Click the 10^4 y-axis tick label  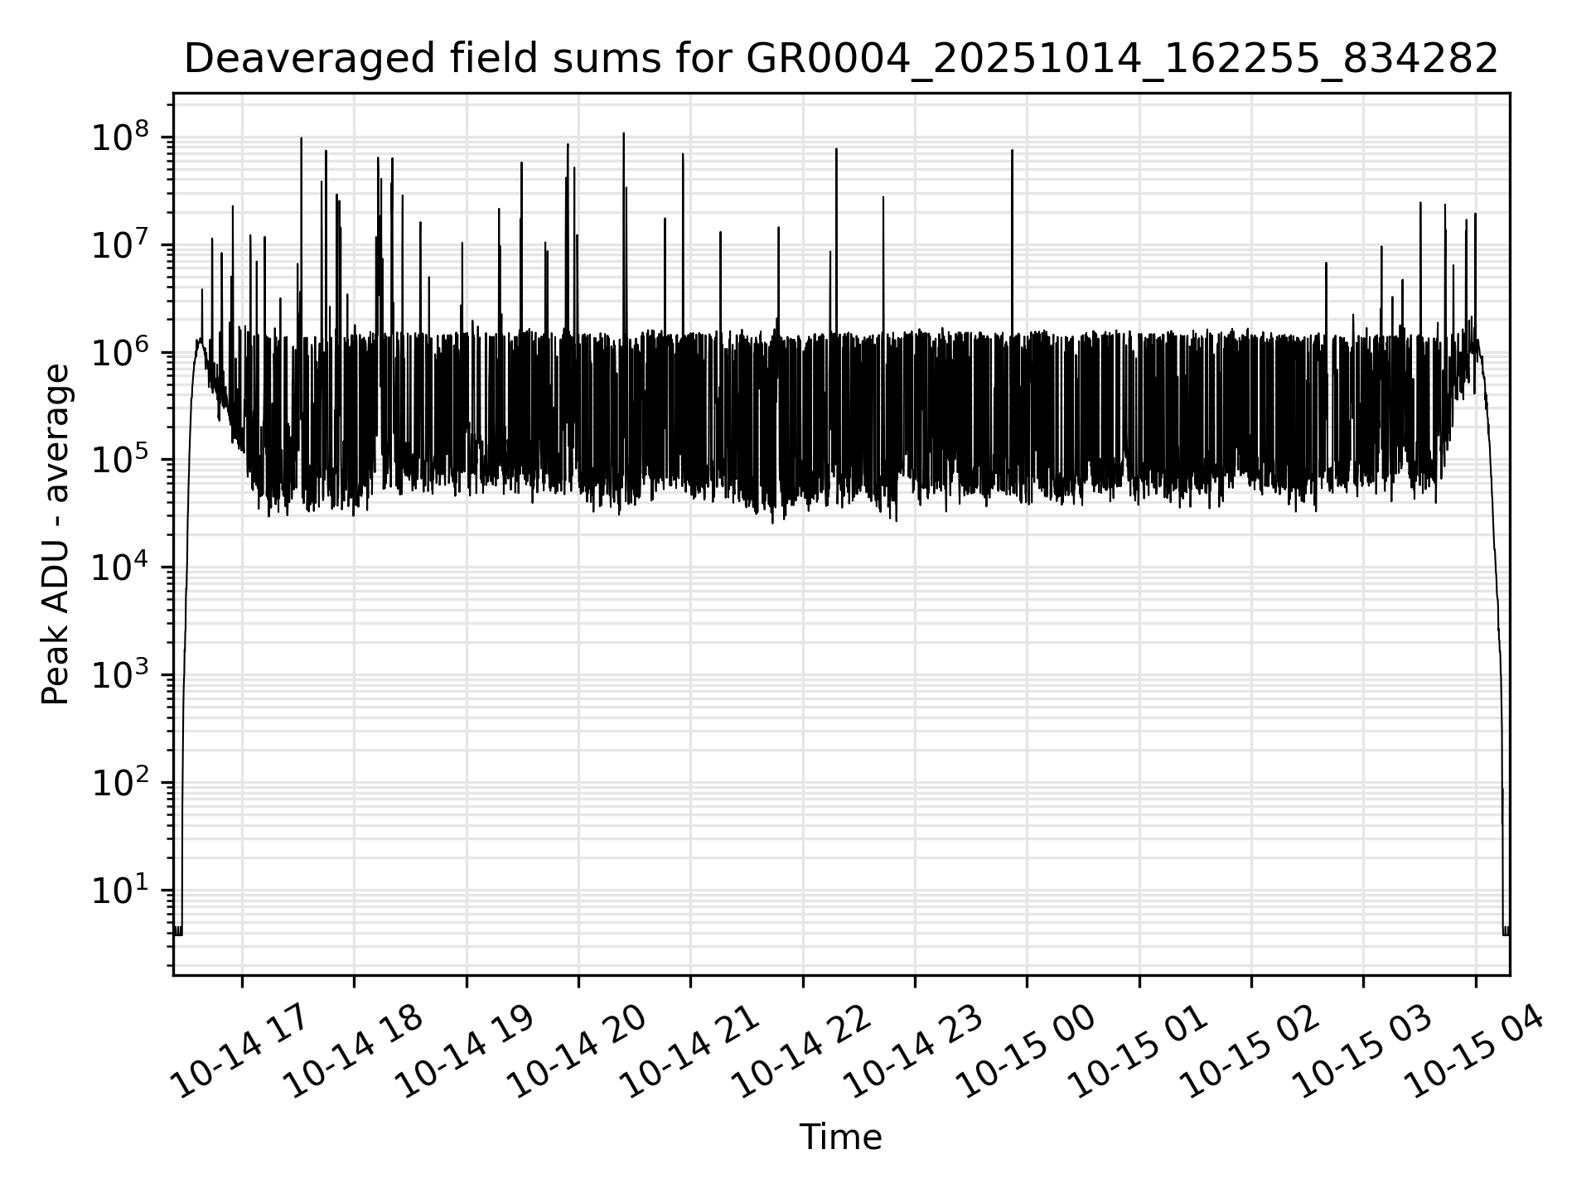[118, 568]
